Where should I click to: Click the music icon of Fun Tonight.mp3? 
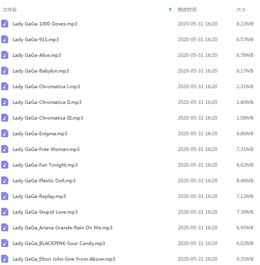5,165
